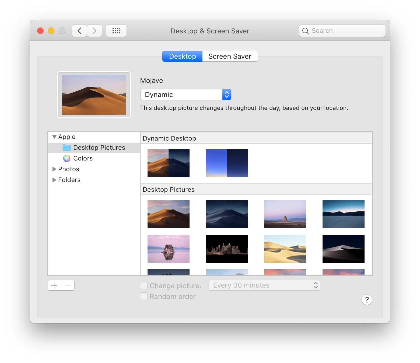Choose the Mojave dynamic desktop thumbnail
Viewport: 420px width, 363px height.
click(x=169, y=163)
